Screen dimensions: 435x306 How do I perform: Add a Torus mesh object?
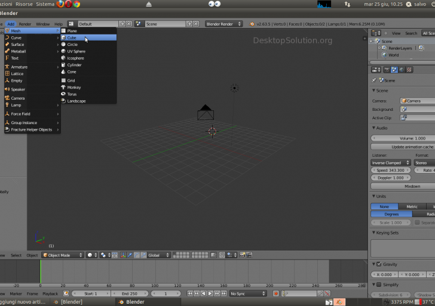click(72, 94)
